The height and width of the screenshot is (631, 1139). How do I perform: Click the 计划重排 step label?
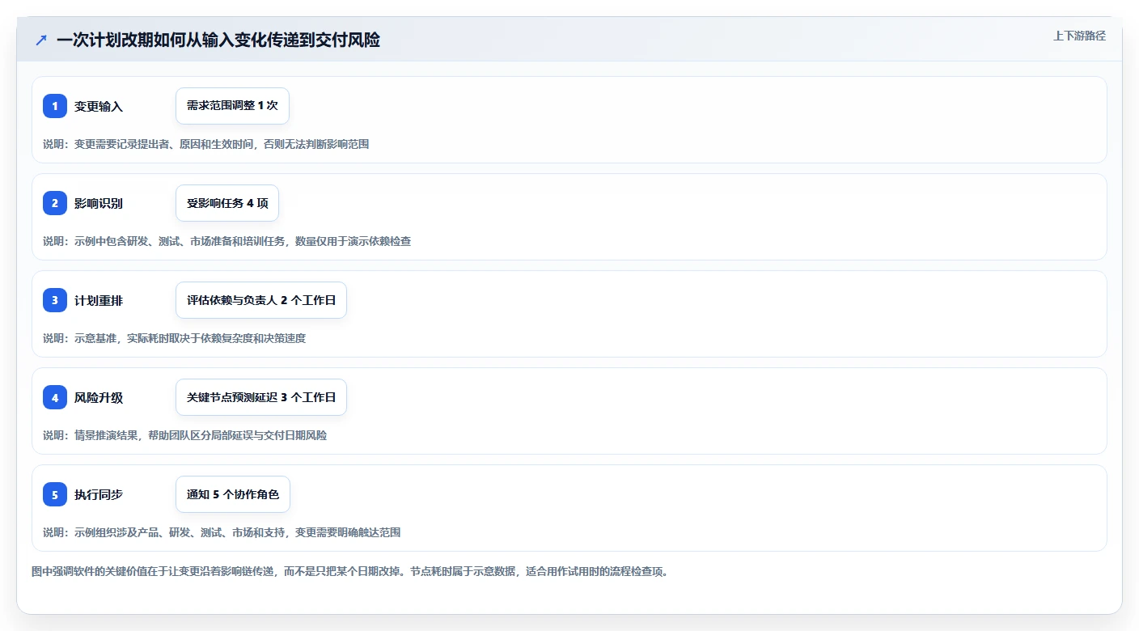click(x=99, y=301)
